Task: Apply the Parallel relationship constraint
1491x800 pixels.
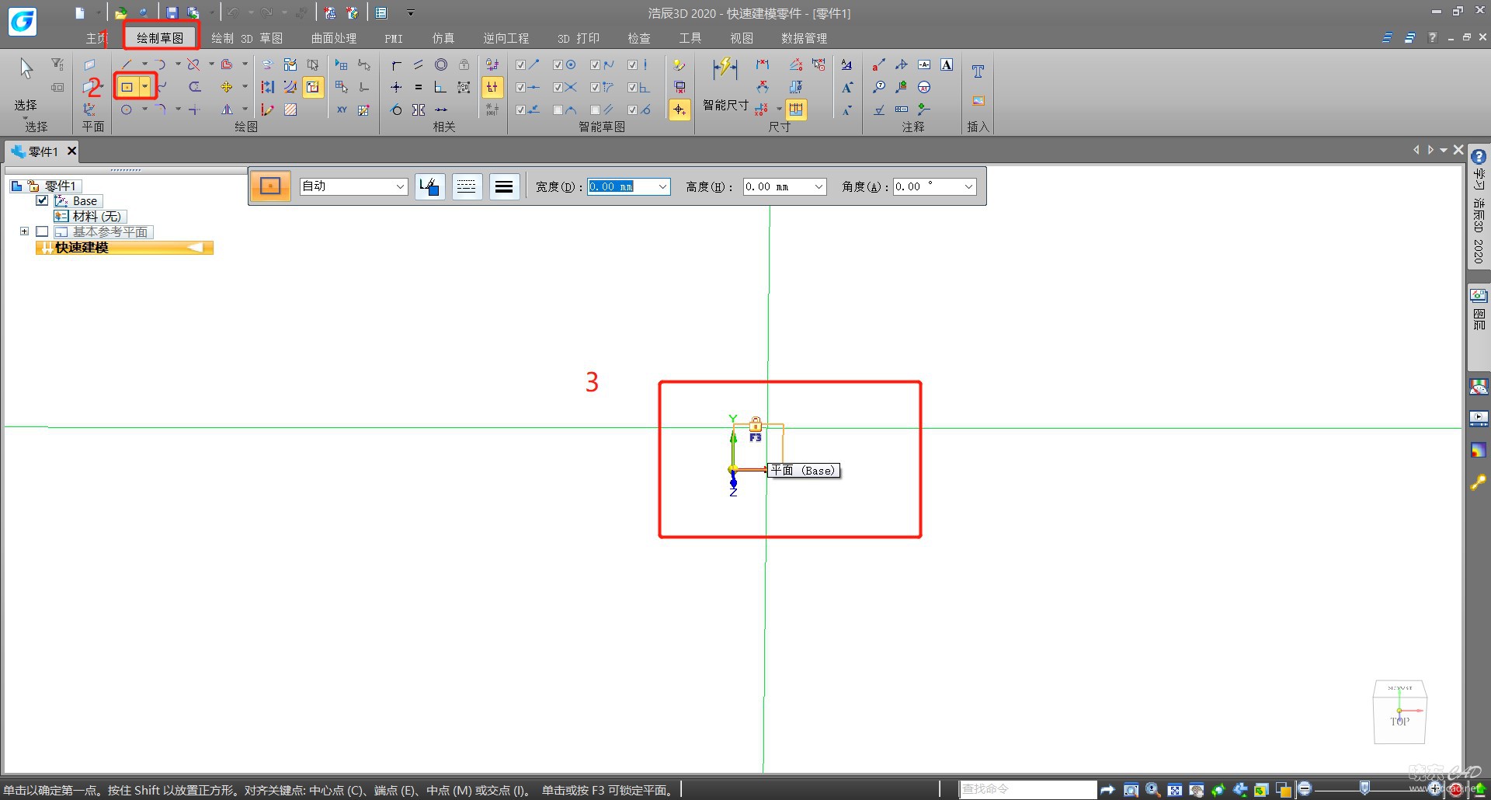Action: tap(419, 64)
